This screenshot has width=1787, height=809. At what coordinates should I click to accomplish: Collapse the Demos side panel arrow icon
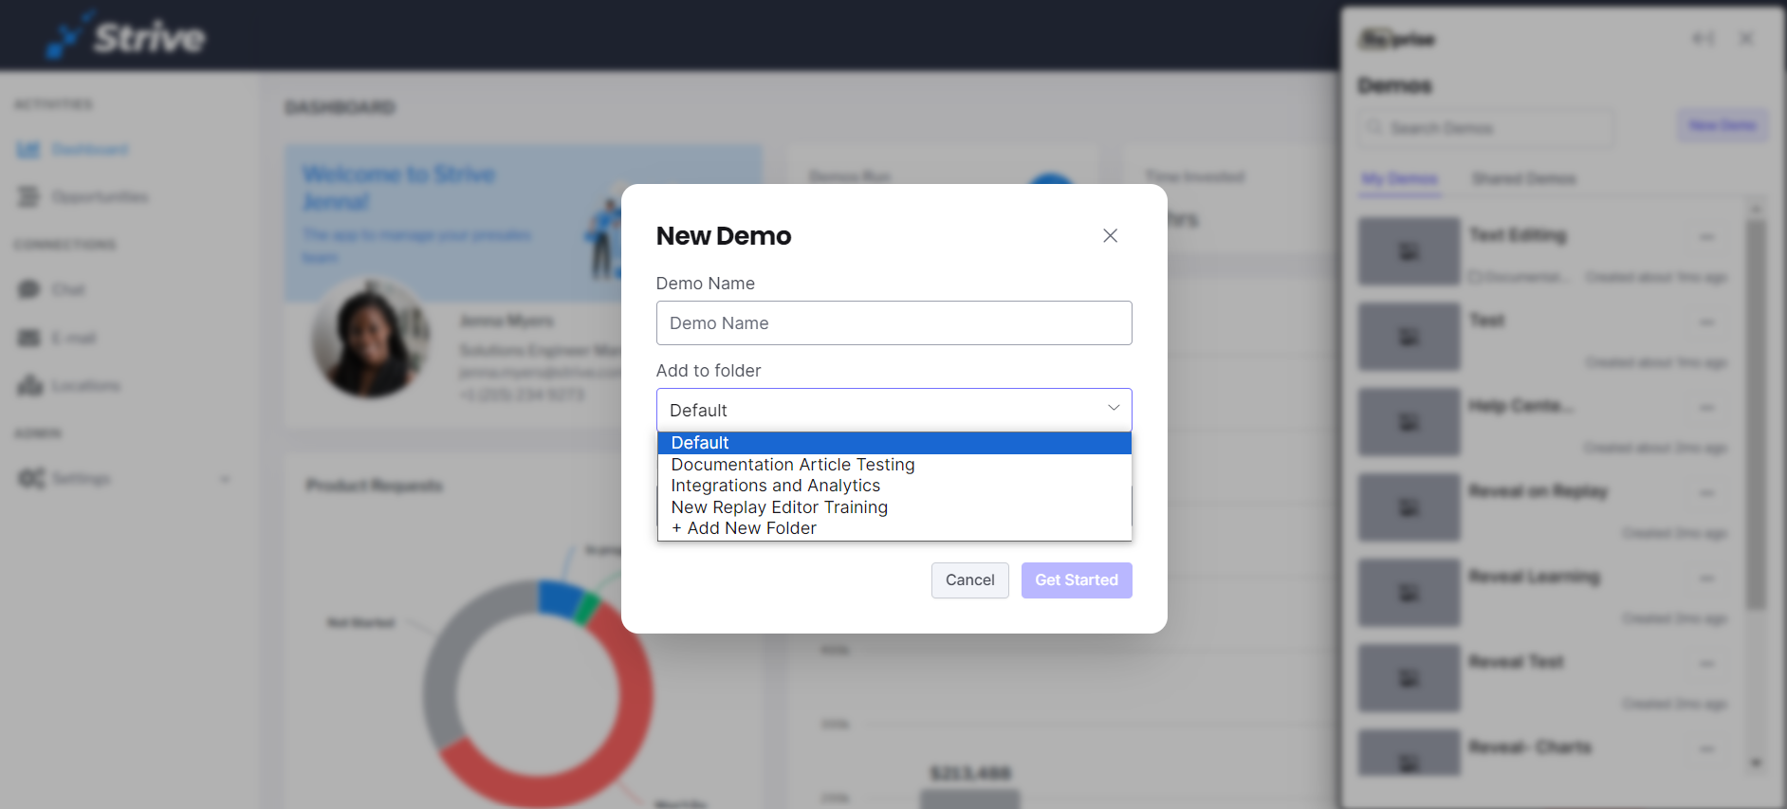(1704, 39)
